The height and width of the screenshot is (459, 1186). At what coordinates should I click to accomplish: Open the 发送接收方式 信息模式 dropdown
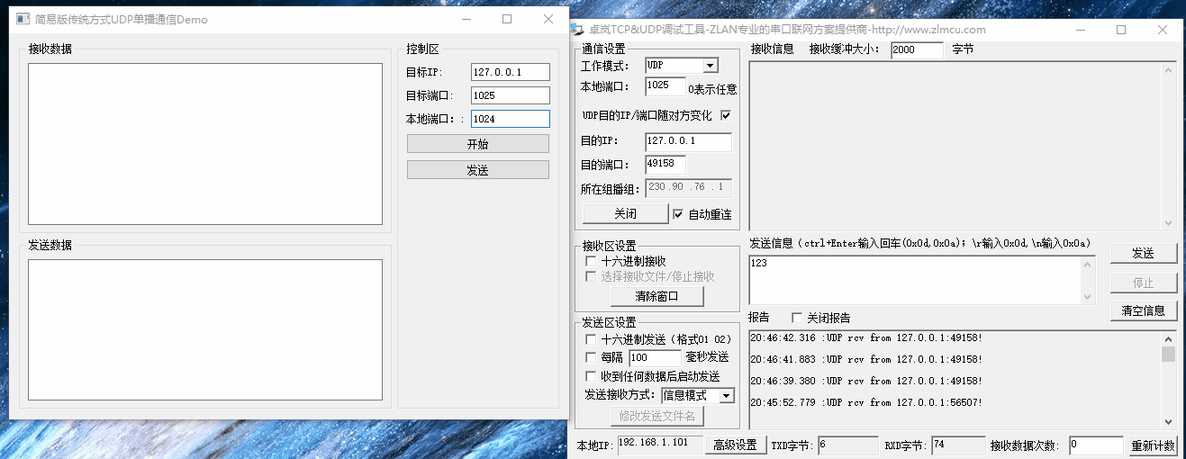pos(727,396)
